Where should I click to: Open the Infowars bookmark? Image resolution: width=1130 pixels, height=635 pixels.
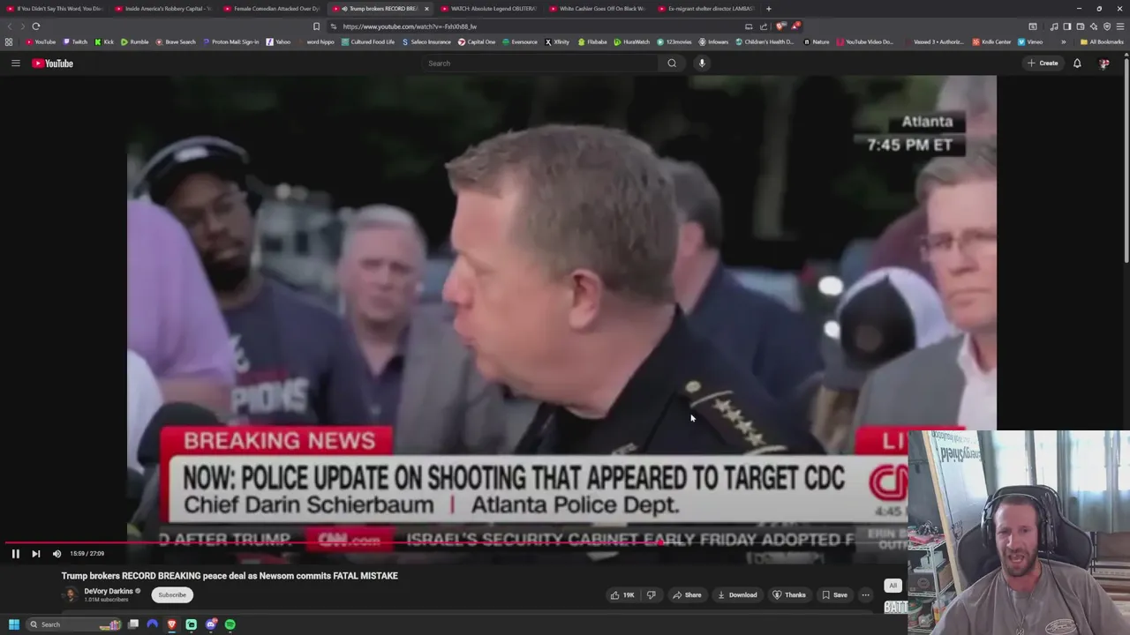click(713, 41)
